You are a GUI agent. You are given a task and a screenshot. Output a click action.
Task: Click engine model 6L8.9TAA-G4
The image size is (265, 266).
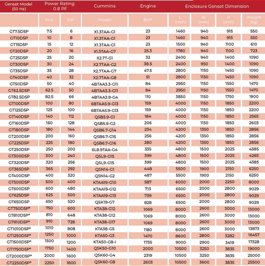click(105, 150)
